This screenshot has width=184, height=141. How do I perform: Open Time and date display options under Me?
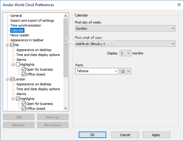pyautogui.click(x=38, y=55)
